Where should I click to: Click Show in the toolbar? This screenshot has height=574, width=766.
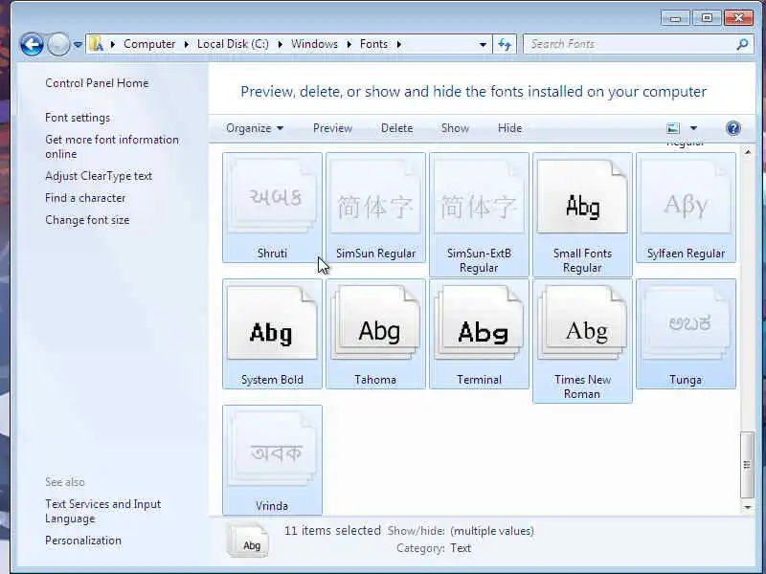click(455, 128)
